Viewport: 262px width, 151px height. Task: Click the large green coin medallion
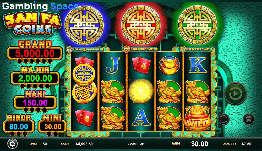[x=197, y=25]
